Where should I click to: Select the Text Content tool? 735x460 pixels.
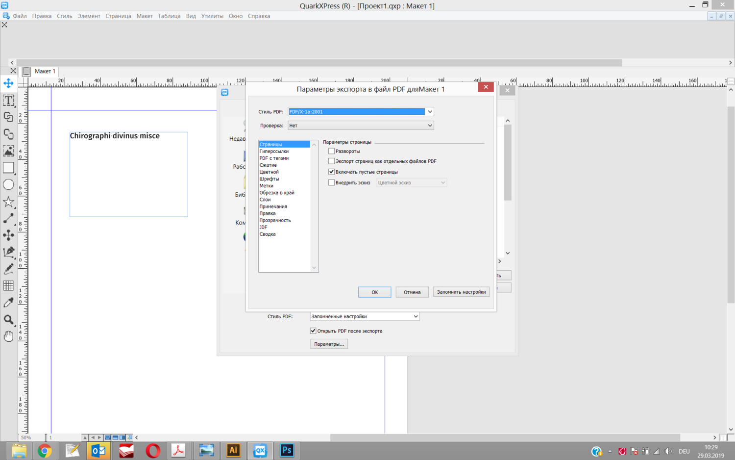[x=8, y=101]
